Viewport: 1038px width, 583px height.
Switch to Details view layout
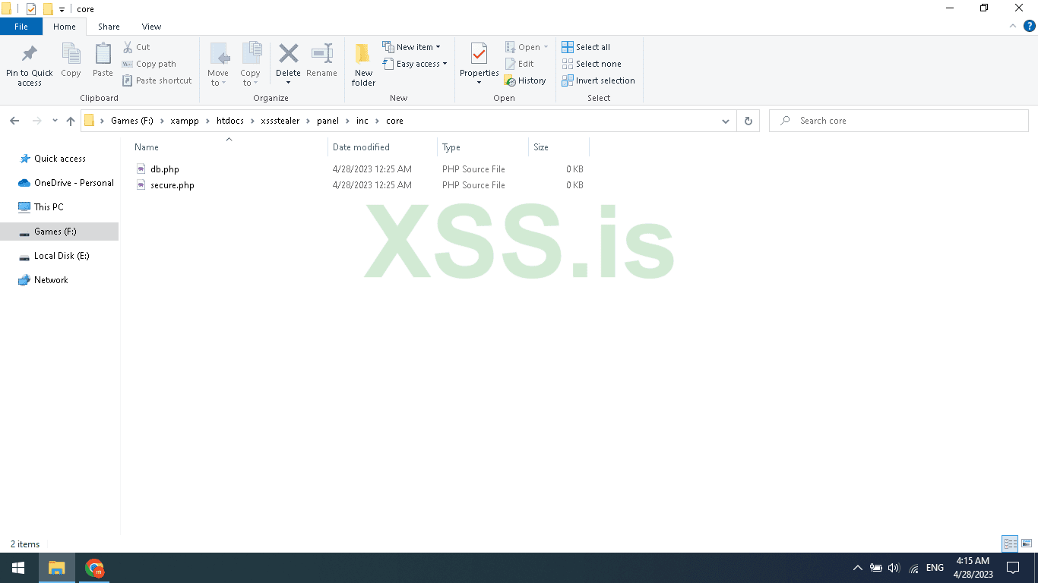point(1010,544)
